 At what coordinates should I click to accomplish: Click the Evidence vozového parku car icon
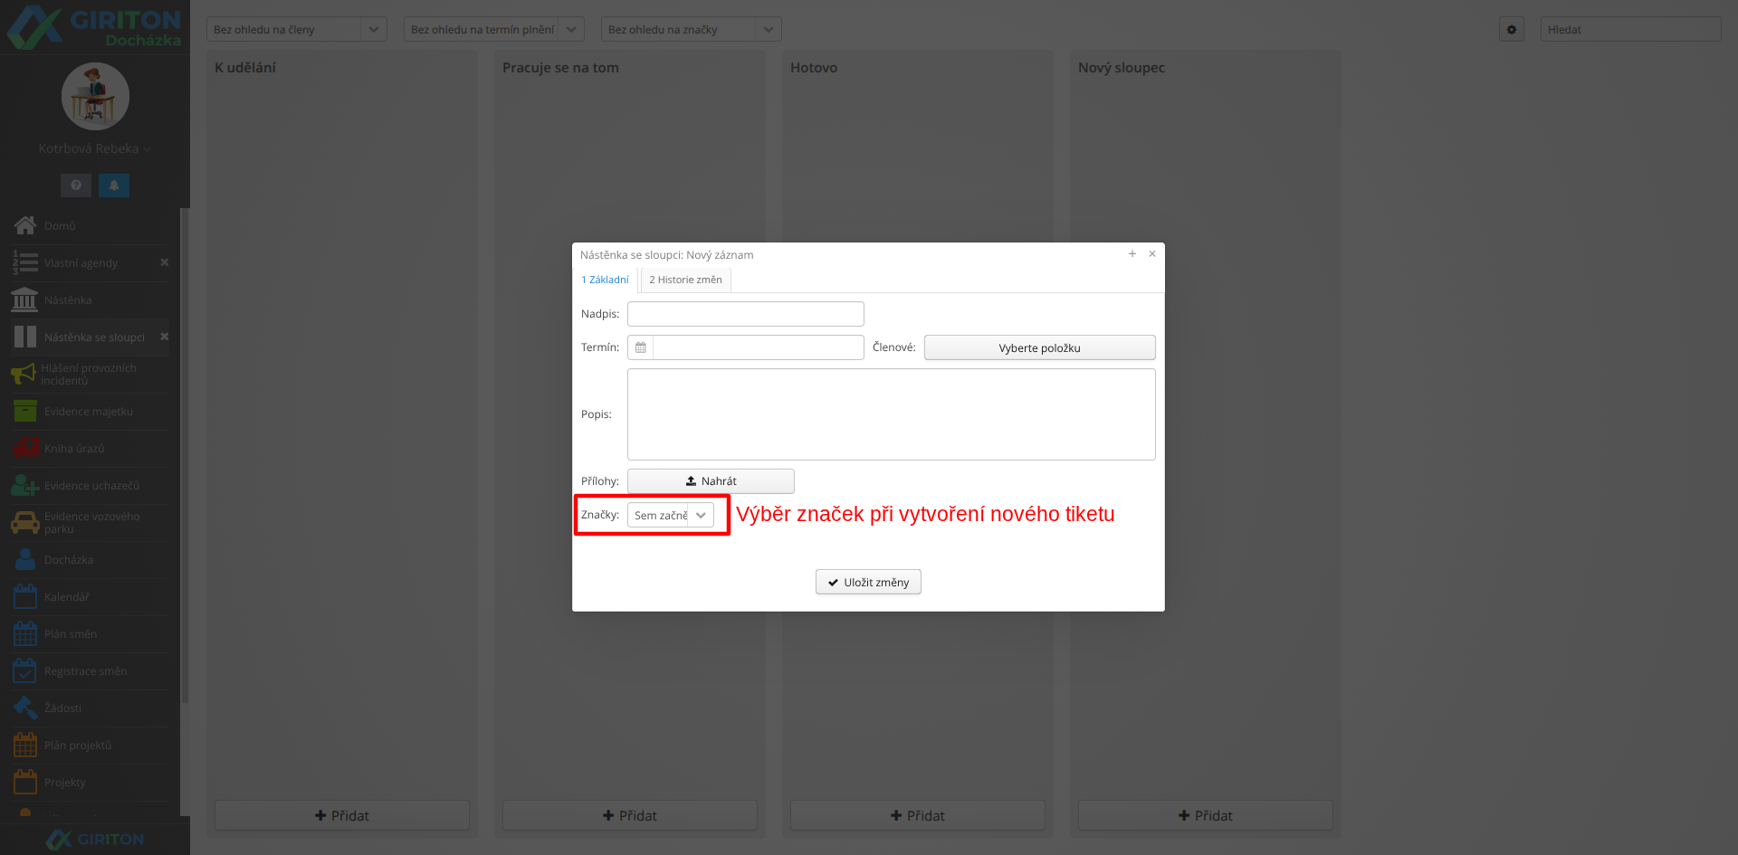25,522
